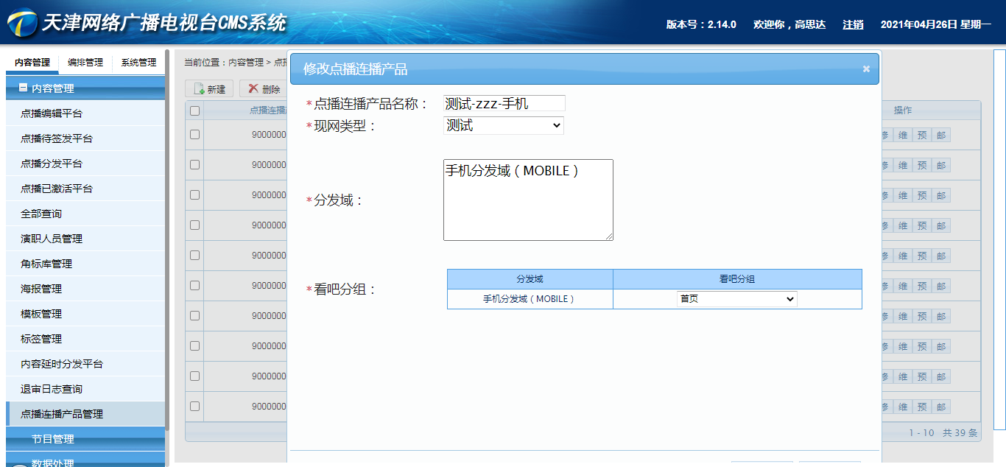
Task: Open 模板管理 in sidebar
Action: pyautogui.click(x=85, y=314)
